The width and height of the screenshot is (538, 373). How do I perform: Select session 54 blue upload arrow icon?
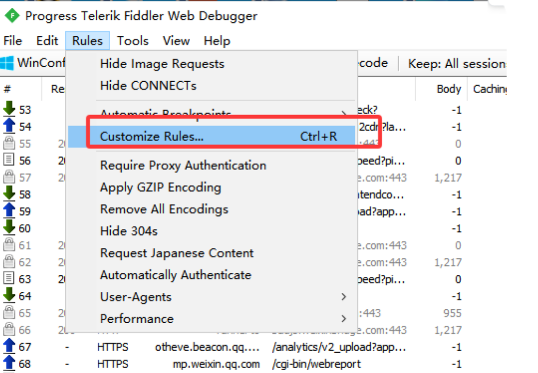[9, 126]
